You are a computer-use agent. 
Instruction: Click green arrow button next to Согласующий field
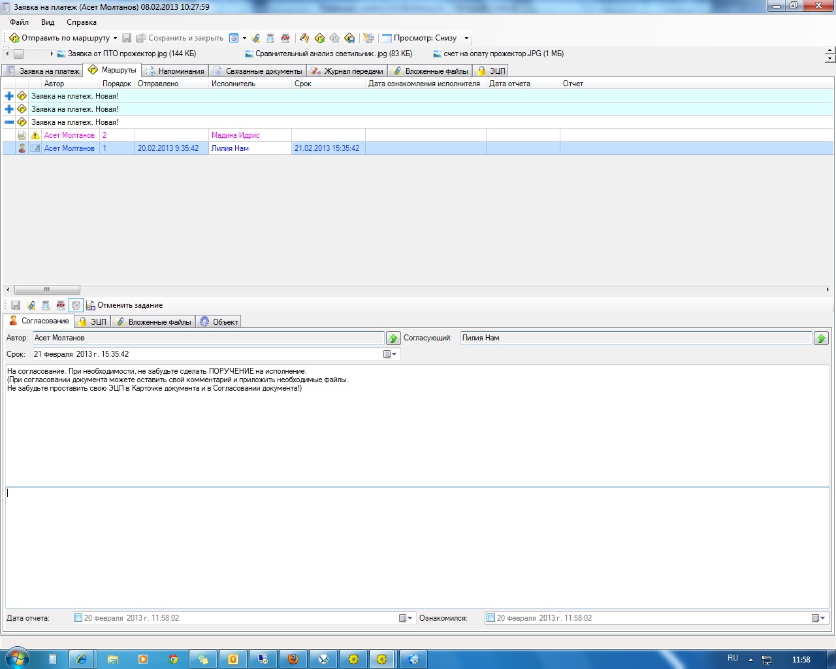[x=821, y=338]
